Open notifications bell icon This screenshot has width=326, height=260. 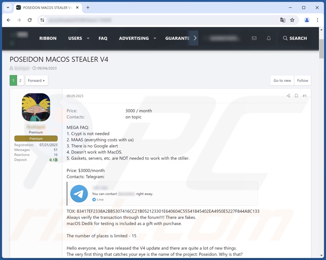[269, 38]
